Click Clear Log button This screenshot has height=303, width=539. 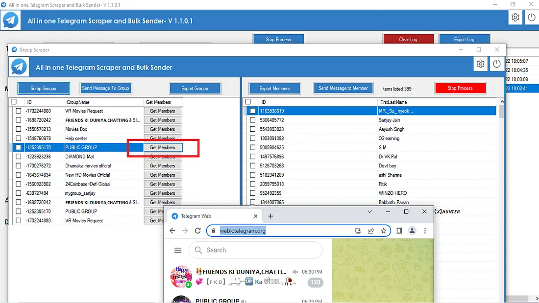[x=408, y=39]
